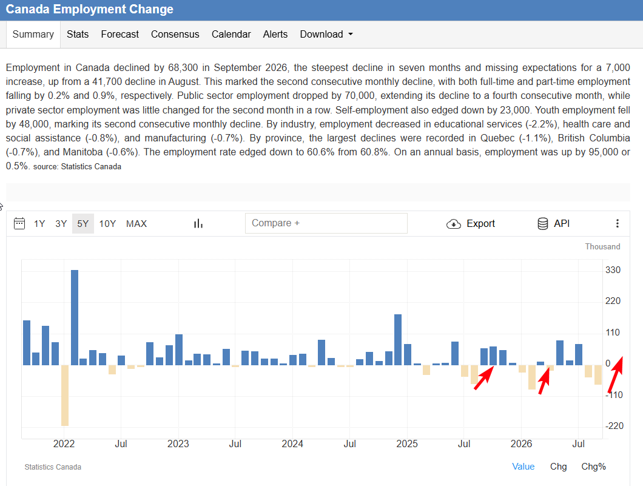Click the Statistics Canada label below chart
Image resolution: width=643 pixels, height=486 pixels.
[53, 467]
